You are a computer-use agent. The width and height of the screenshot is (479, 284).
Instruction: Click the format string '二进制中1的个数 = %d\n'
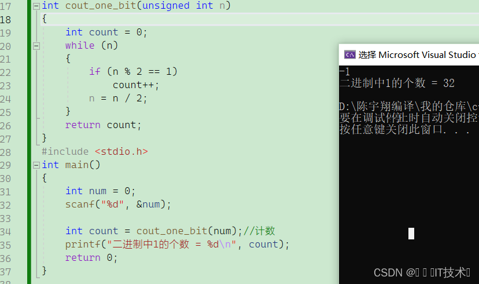[x=171, y=245]
